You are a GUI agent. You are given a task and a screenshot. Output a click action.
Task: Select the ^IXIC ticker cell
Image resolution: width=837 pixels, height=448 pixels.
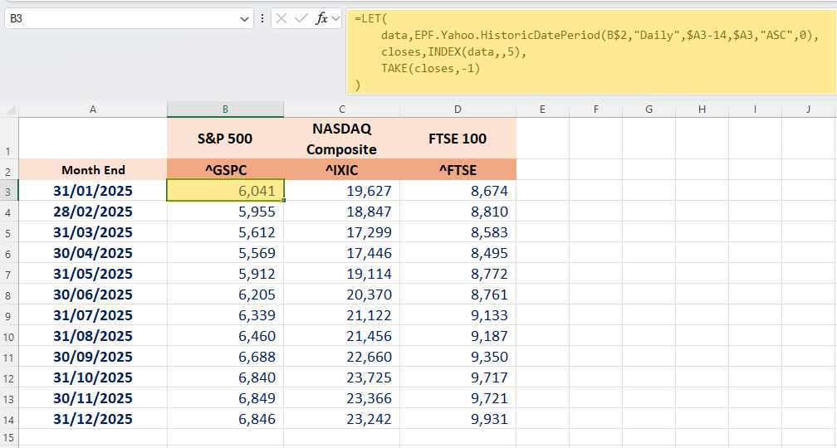click(x=341, y=169)
